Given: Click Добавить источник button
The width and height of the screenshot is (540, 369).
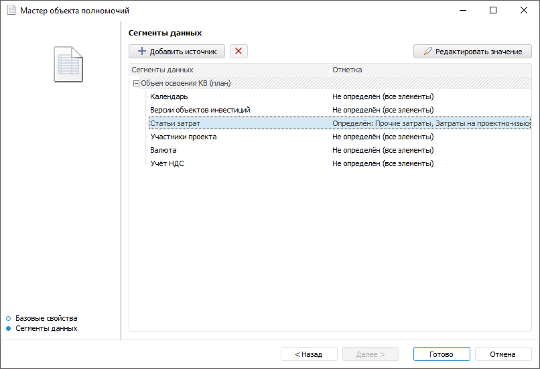Looking at the screenshot, I should [177, 52].
